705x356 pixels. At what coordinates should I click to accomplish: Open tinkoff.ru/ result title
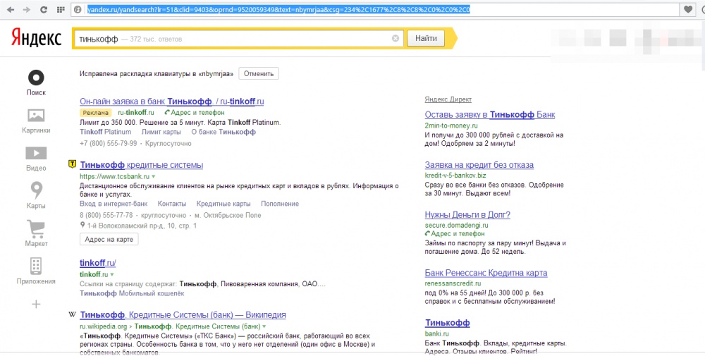click(98, 263)
